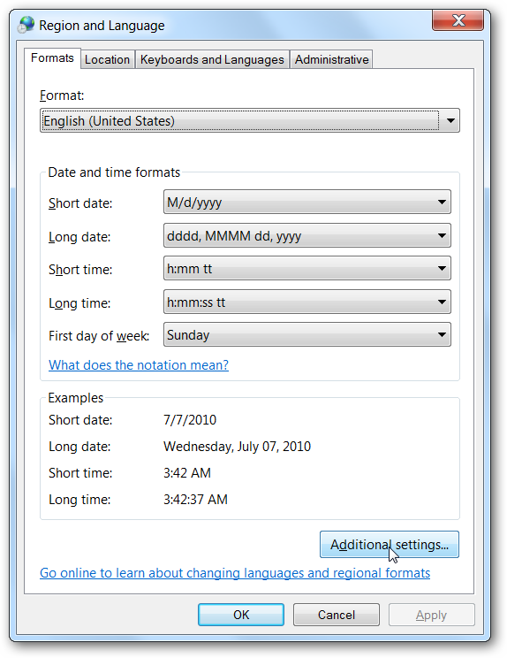This screenshot has width=507, height=658.
Task: Click the Region and Language globe icon
Action: (x=26, y=25)
